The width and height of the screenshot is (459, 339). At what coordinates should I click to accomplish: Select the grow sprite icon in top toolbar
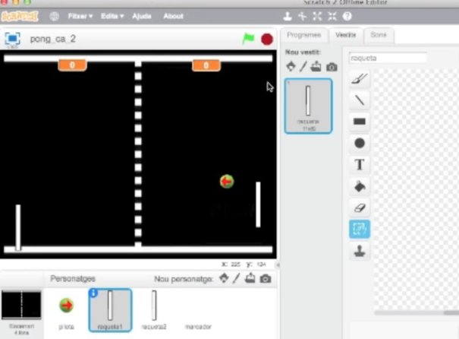coord(317,17)
